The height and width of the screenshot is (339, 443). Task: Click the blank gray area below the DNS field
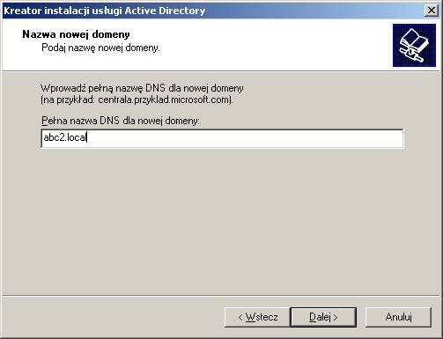[222, 220]
